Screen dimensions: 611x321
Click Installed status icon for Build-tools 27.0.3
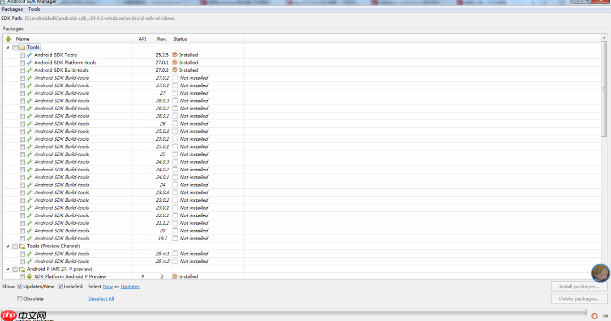tap(175, 71)
